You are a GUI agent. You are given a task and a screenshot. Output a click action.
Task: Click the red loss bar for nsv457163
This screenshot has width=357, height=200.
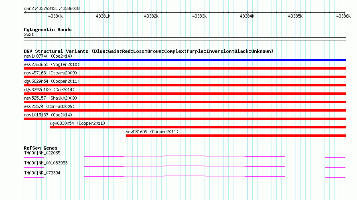pyautogui.click(x=185, y=77)
